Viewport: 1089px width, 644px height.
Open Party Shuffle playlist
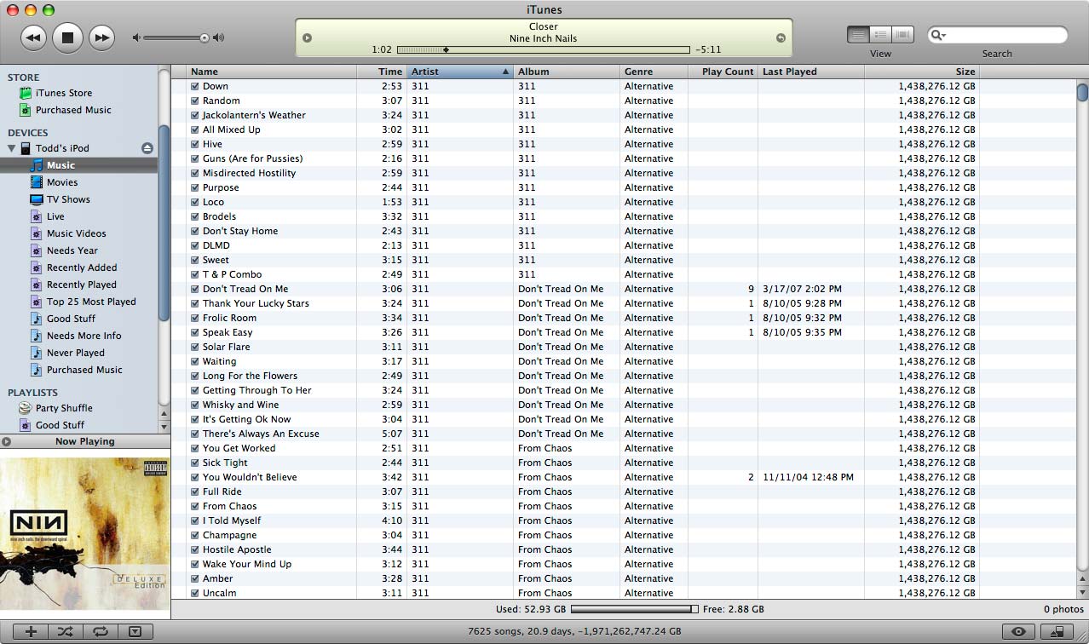64,408
